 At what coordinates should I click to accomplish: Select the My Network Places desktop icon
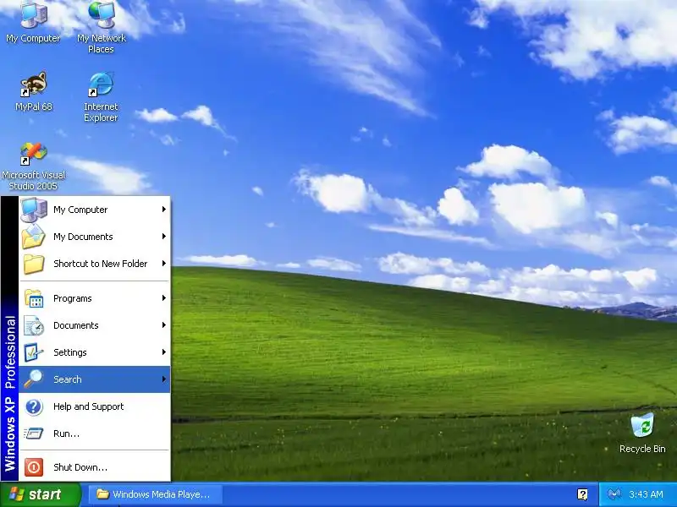tap(101, 26)
